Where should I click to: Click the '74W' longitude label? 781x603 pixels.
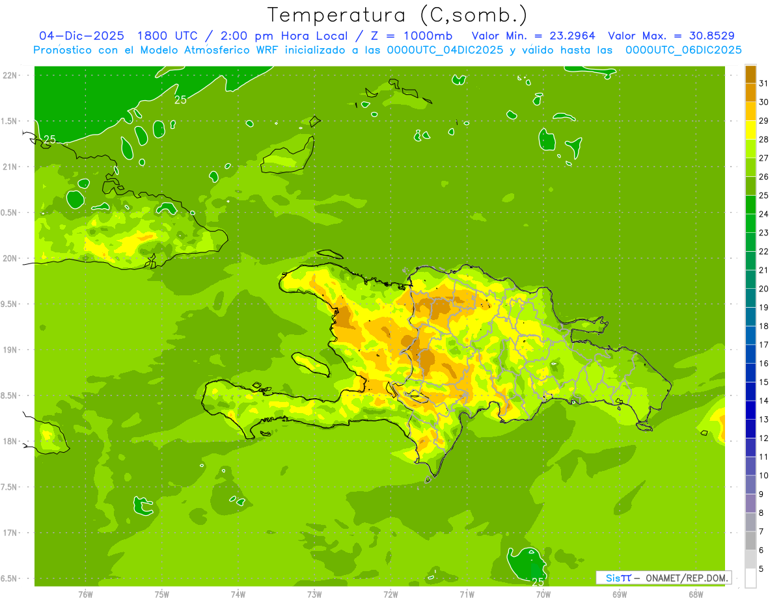click(238, 594)
